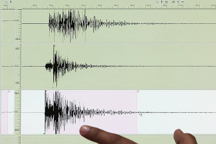Click the 0.0 amplitude label of top trace

coord(17,20)
